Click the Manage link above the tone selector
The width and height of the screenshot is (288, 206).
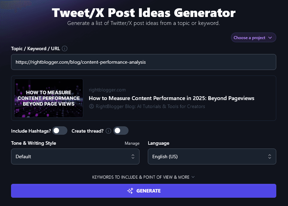click(132, 143)
